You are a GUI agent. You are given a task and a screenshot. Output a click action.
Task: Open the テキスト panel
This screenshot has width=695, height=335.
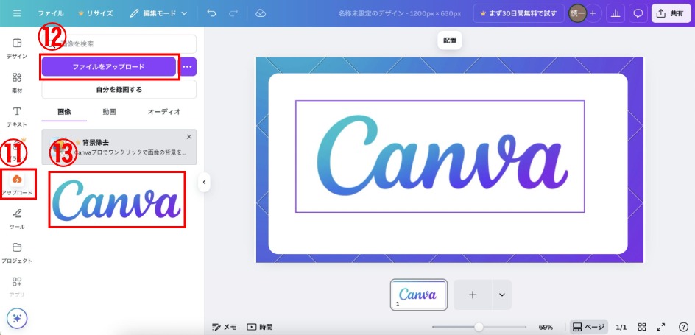[x=17, y=116]
